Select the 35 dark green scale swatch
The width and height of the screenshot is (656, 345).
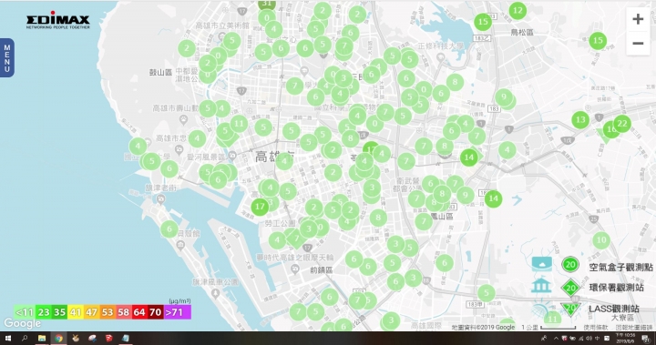[59, 312]
